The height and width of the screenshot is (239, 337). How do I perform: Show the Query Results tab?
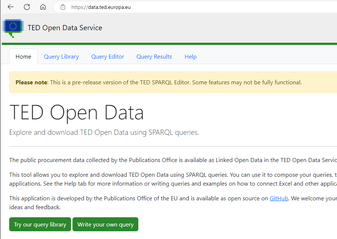coord(154,57)
